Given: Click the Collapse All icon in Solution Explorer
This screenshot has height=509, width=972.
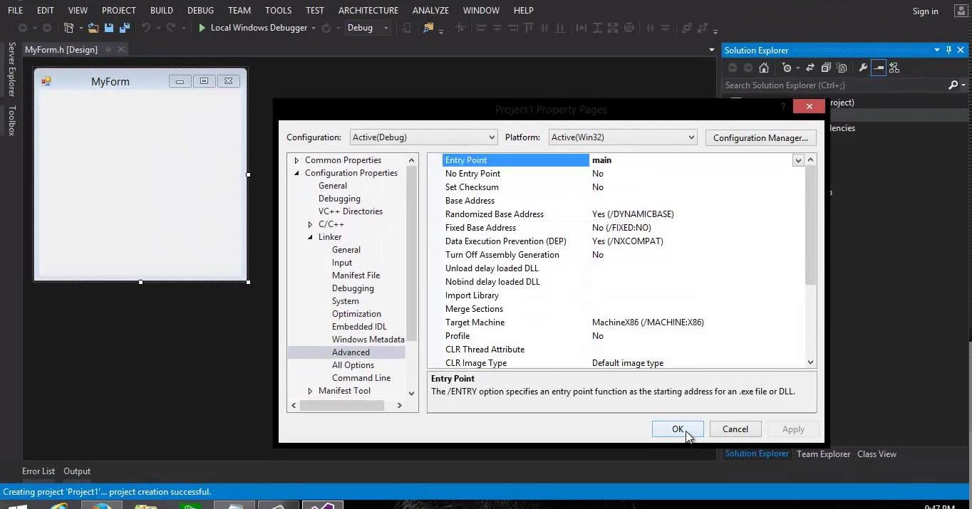Looking at the screenshot, I should [x=826, y=68].
